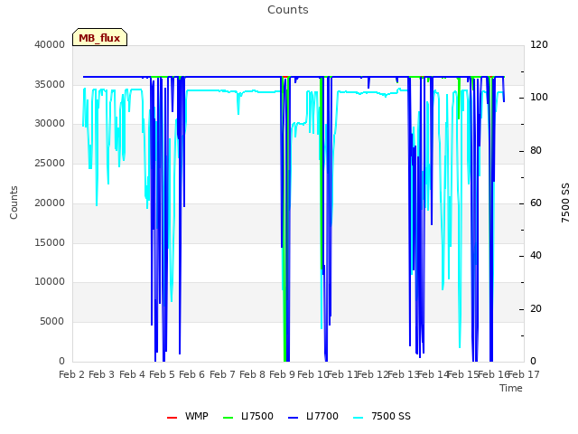Click the red WMP legend color marker
This screenshot has width=578, height=434.
click(x=172, y=418)
